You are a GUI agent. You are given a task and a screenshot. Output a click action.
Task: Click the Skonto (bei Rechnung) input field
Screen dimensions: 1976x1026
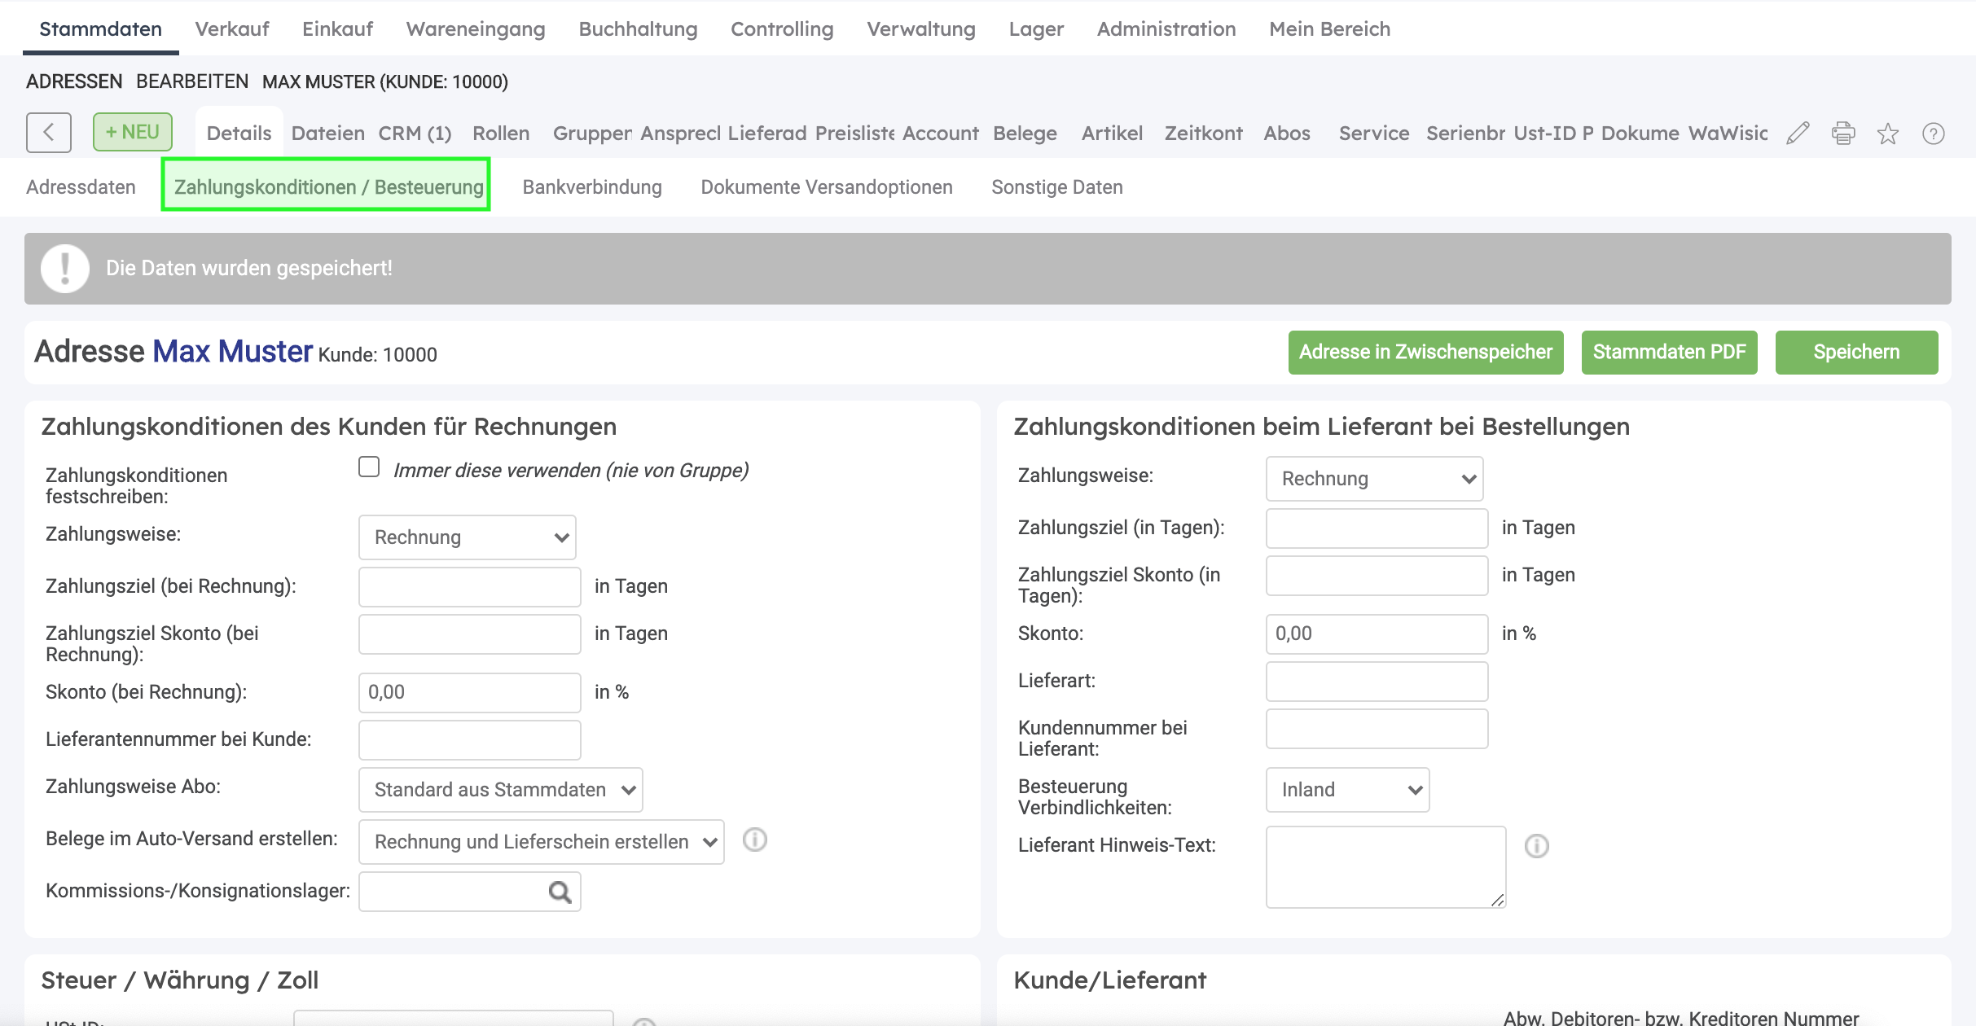(x=470, y=692)
